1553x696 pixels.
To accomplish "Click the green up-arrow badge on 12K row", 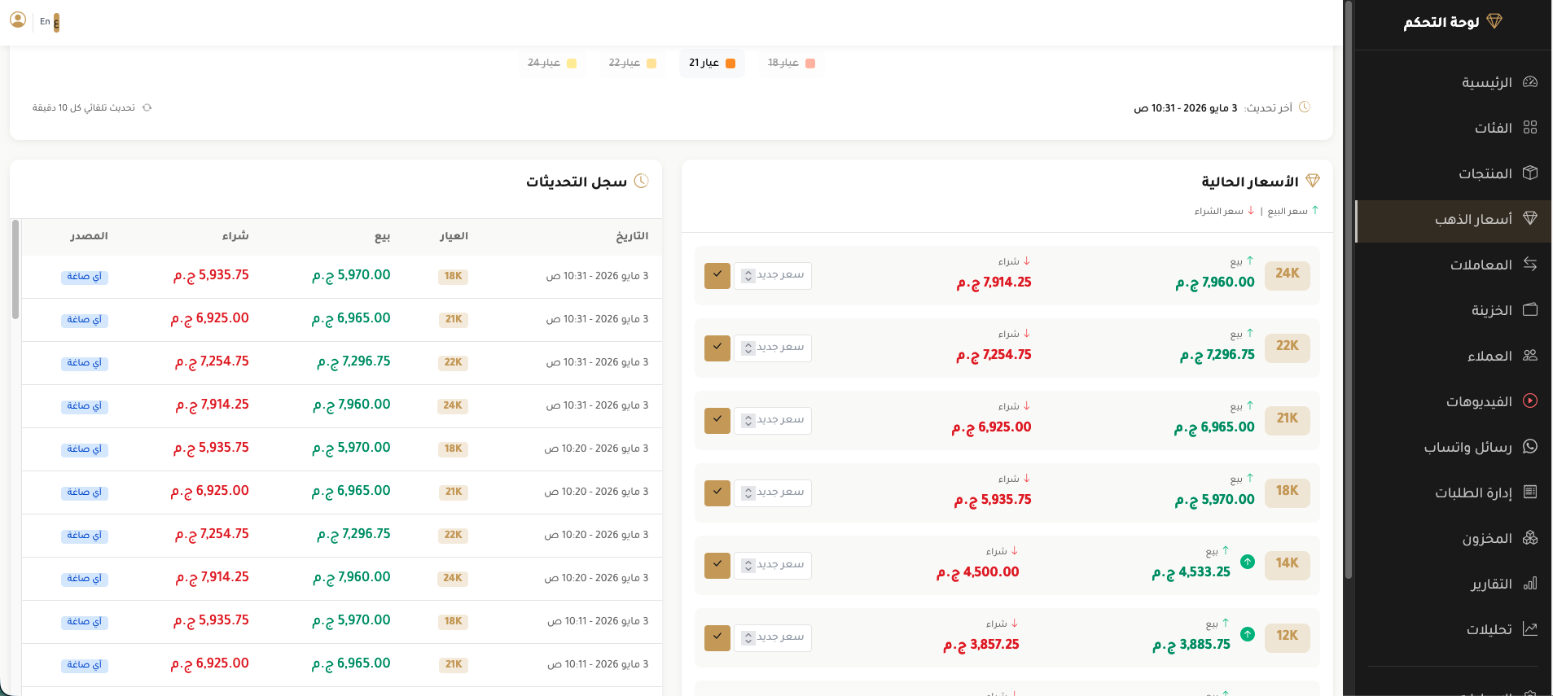I will click(1248, 634).
